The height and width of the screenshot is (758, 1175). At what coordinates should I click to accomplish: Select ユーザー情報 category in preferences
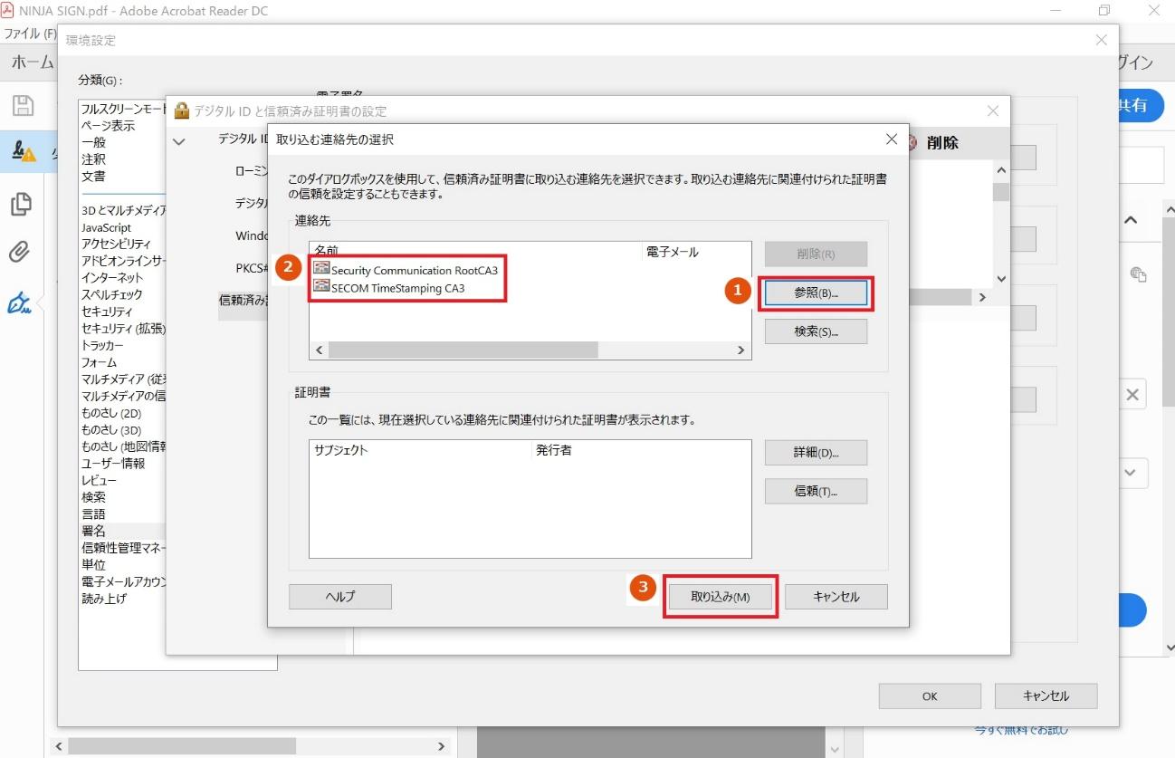[x=113, y=463]
